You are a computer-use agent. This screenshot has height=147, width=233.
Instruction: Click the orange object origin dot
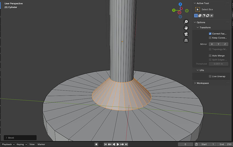tap(122, 41)
